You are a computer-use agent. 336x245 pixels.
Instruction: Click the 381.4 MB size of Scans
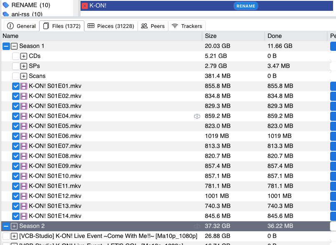point(218,76)
